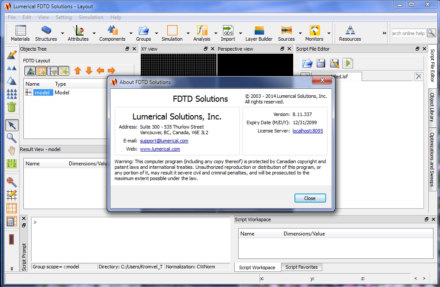Click the Resources toolbar icon

(x=350, y=30)
